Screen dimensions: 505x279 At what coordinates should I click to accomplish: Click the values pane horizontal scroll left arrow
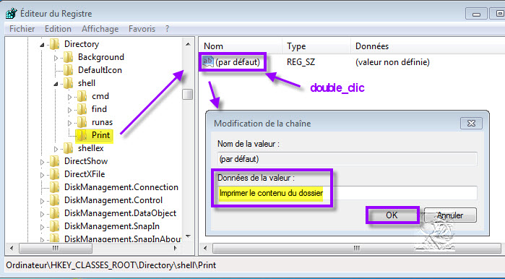(x=205, y=249)
